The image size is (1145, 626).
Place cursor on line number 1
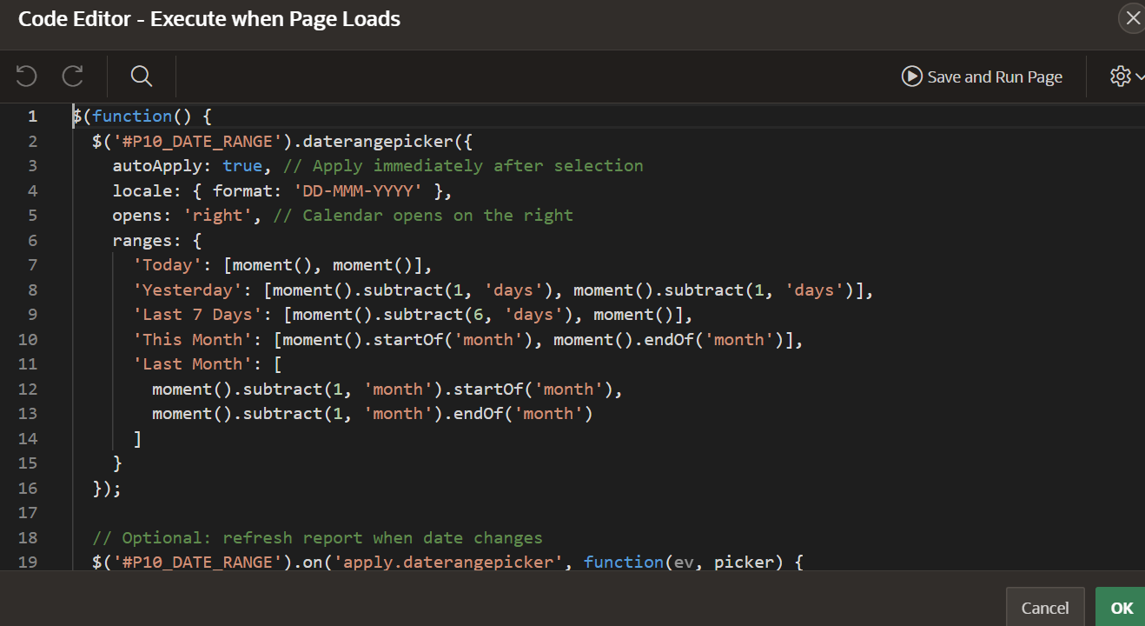(32, 116)
